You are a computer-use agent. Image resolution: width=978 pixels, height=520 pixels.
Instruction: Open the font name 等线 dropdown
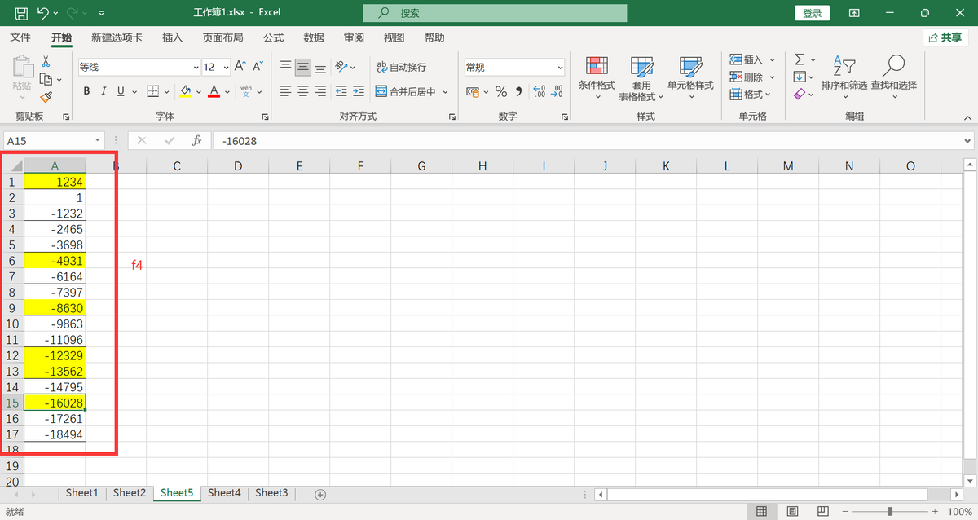tap(196, 68)
